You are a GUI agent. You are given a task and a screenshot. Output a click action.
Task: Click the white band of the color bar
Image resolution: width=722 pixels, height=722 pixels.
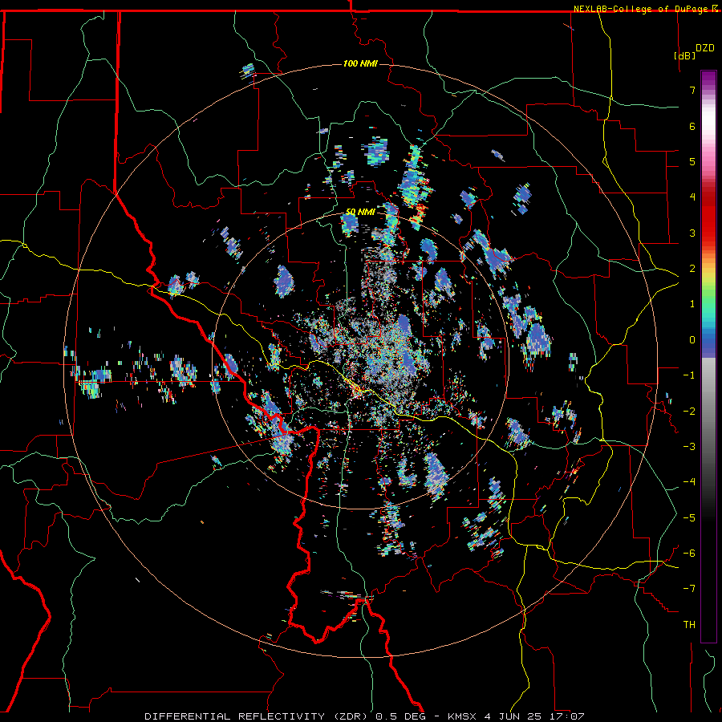[x=708, y=122]
